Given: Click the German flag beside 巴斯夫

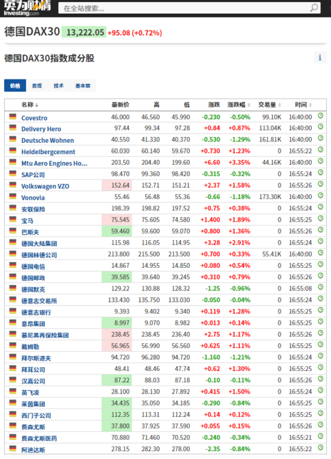Looking at the screenshot, I should click(13, 231).
